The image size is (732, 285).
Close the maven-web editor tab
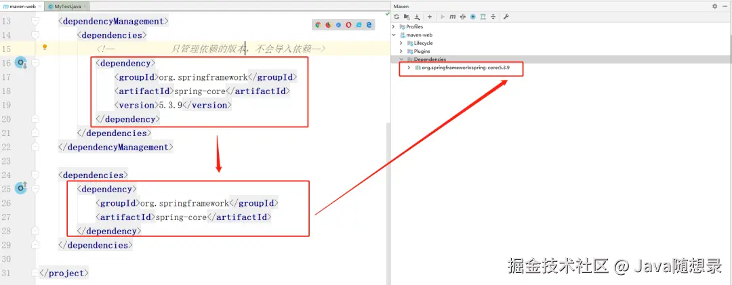(41, 7)
